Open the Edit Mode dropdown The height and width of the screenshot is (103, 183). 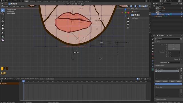pyautogui.click(x=6, y=6)
